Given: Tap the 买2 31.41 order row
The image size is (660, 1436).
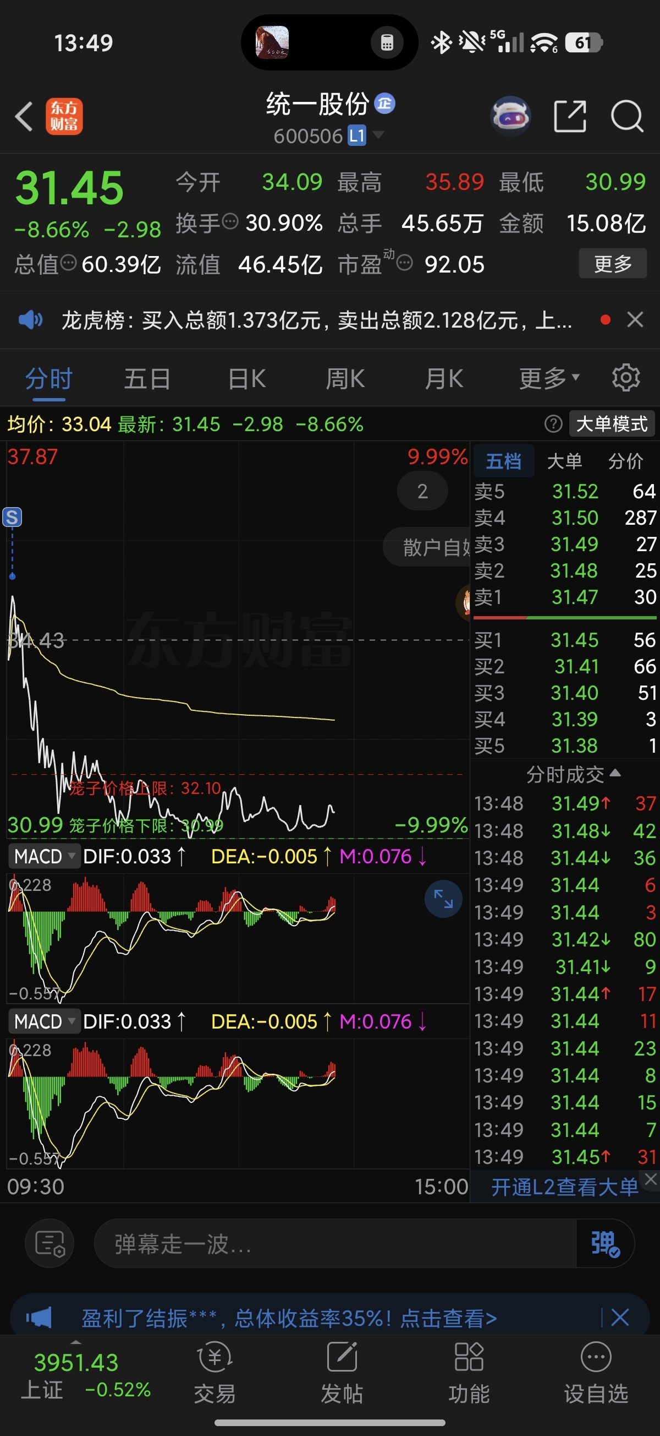Looking at the screenshot, I should (x=565, y=666).
